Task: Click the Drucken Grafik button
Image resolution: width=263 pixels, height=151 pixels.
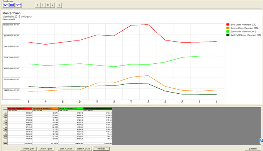Action: 28,148
